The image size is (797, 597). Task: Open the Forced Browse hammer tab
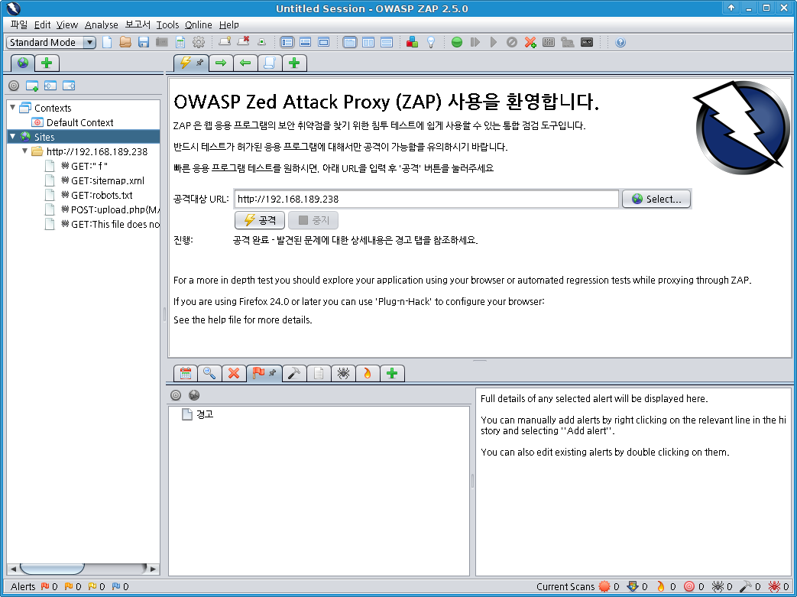point(294,374)
